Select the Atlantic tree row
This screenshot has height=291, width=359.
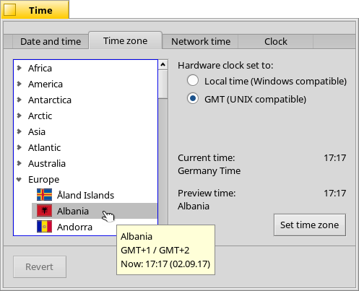85,147
